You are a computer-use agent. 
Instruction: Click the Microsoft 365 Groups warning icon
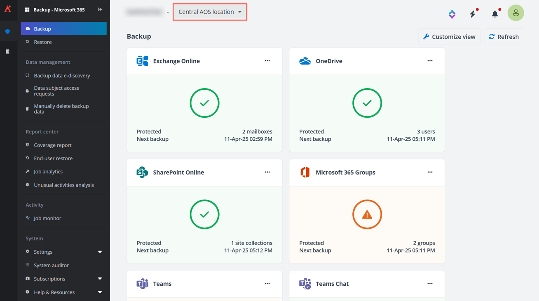[367, 215]
